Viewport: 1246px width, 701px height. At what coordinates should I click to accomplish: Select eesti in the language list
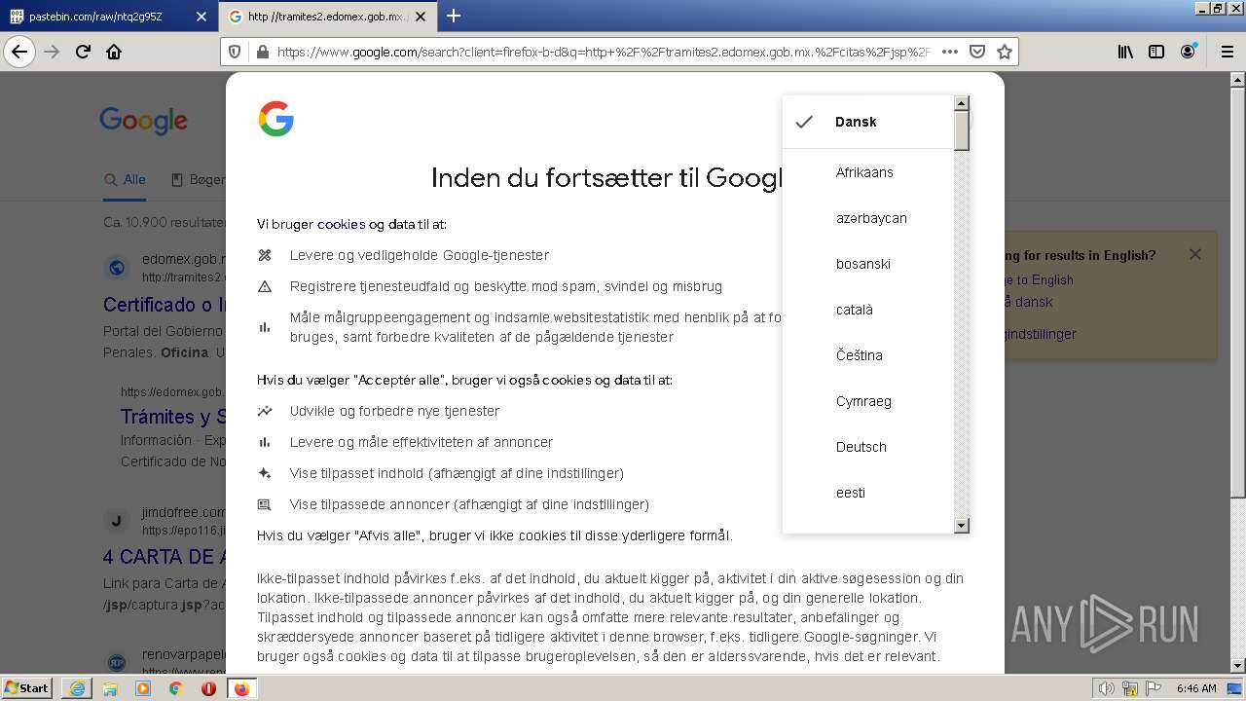click(868, 493)
